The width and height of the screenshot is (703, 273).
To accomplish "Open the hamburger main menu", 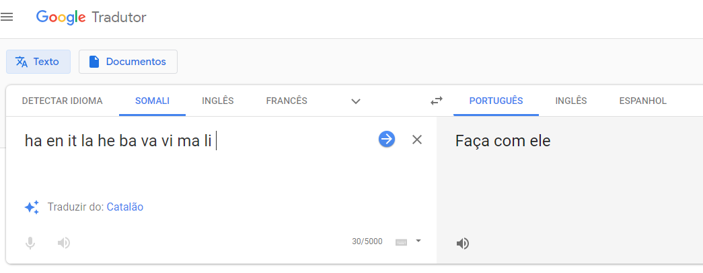I will point(7,17).
